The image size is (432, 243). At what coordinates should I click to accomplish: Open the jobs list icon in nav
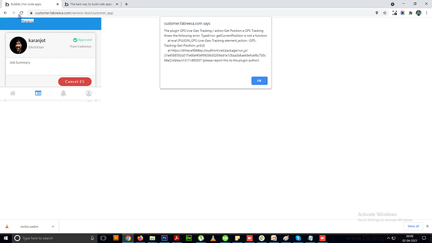pos(38,93)
